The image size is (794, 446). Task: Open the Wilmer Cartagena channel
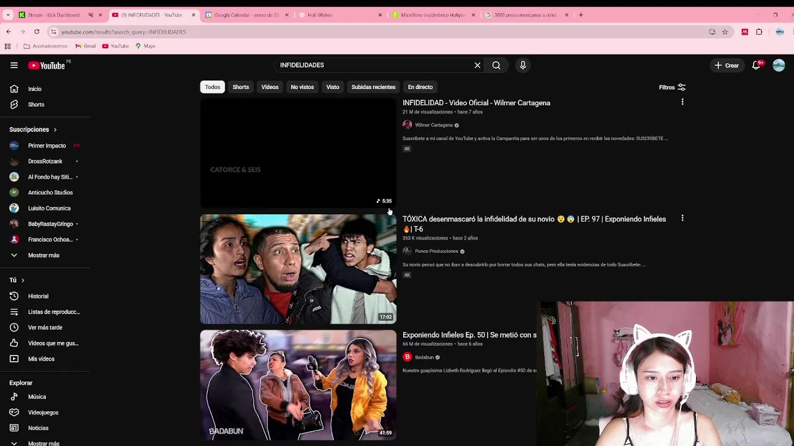click(434, 125)
